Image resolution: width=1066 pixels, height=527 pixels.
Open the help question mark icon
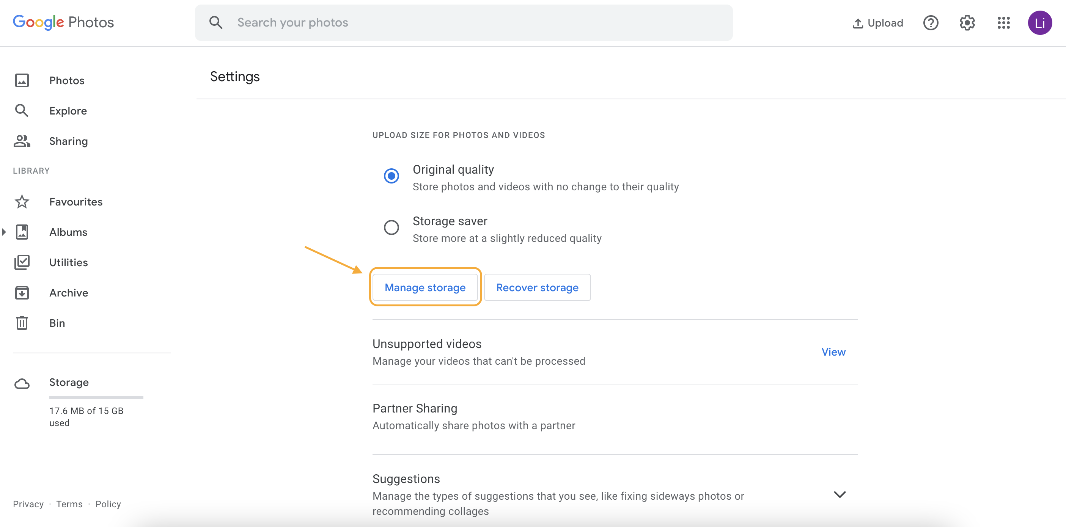[931, 23]
